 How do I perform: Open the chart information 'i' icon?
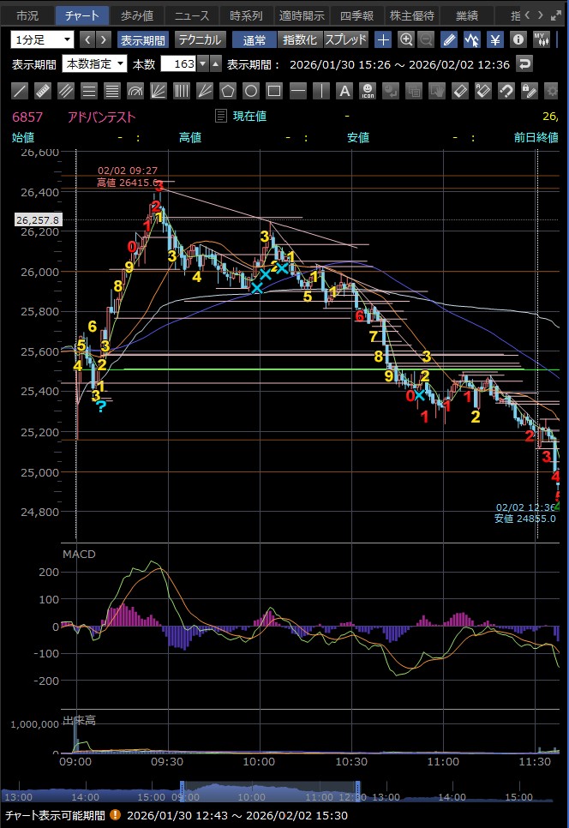[518, 39]
